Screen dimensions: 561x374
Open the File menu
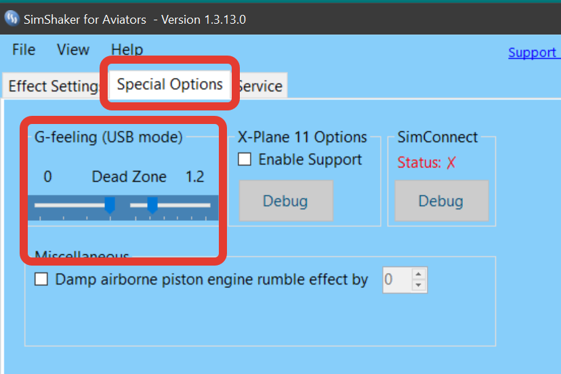pos(24,49)
